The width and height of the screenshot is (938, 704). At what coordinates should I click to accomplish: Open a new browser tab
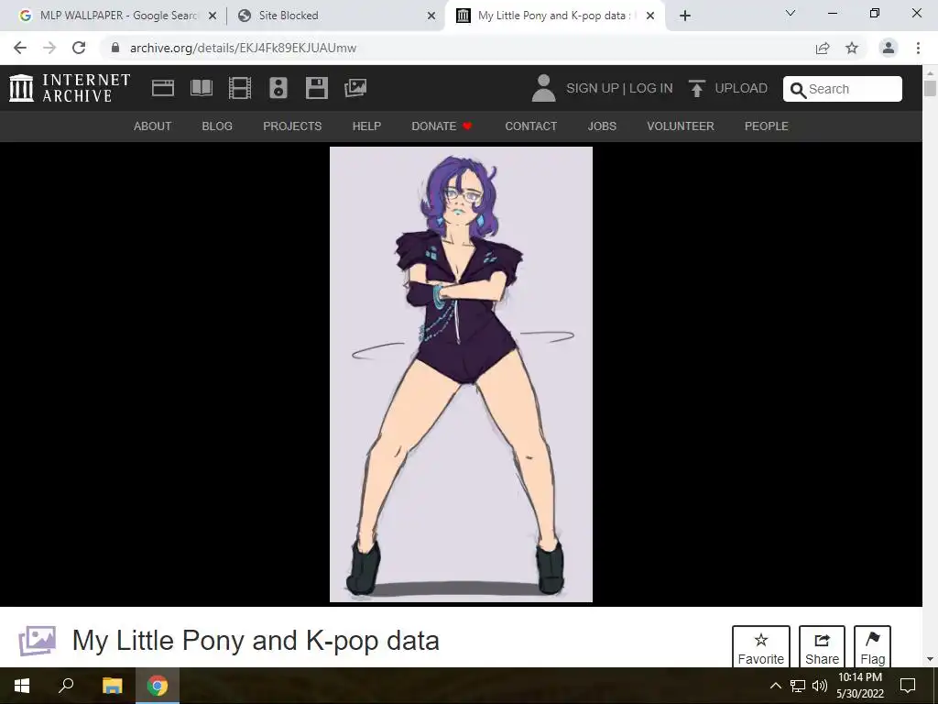coord(685,16)
